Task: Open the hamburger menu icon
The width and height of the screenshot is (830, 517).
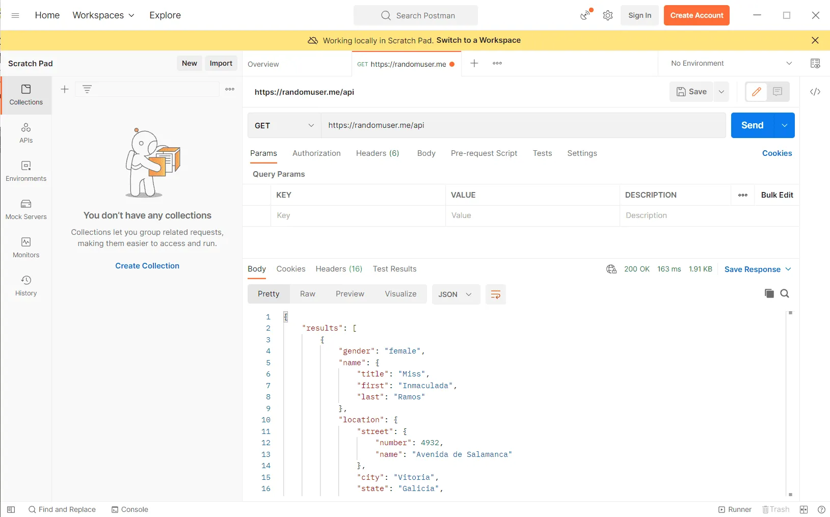Action: [x=15, y=15]
